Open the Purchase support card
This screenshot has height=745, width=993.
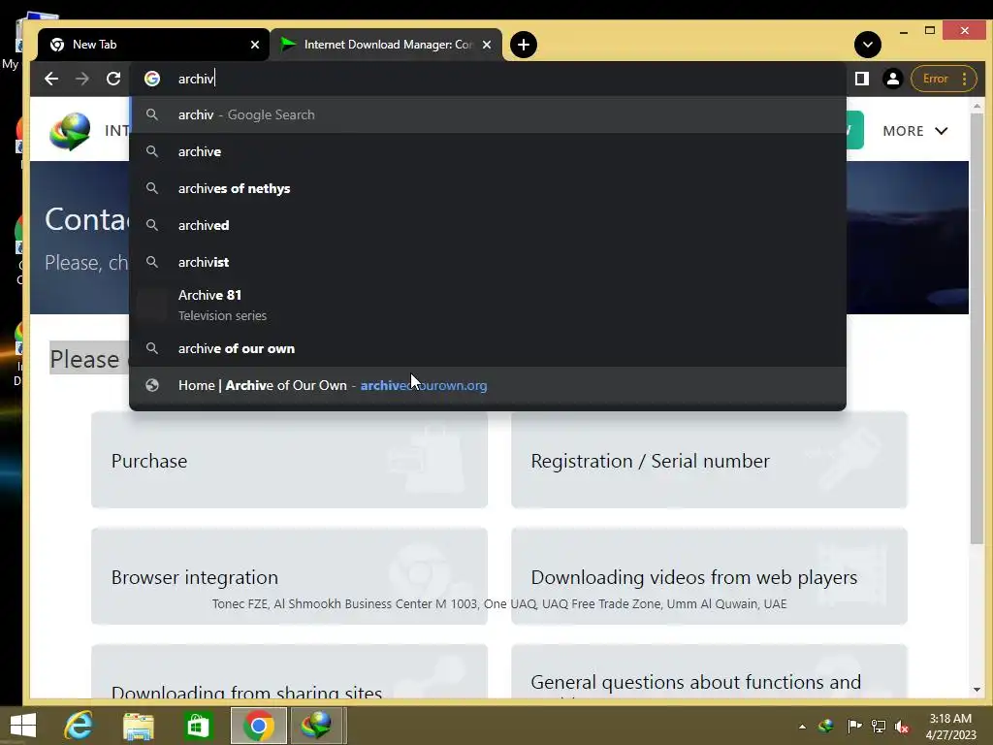[289, 461]
